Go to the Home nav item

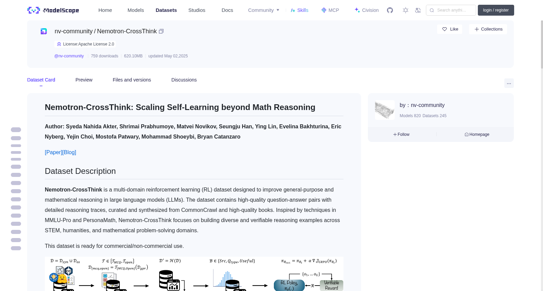(x=105, y=10)
